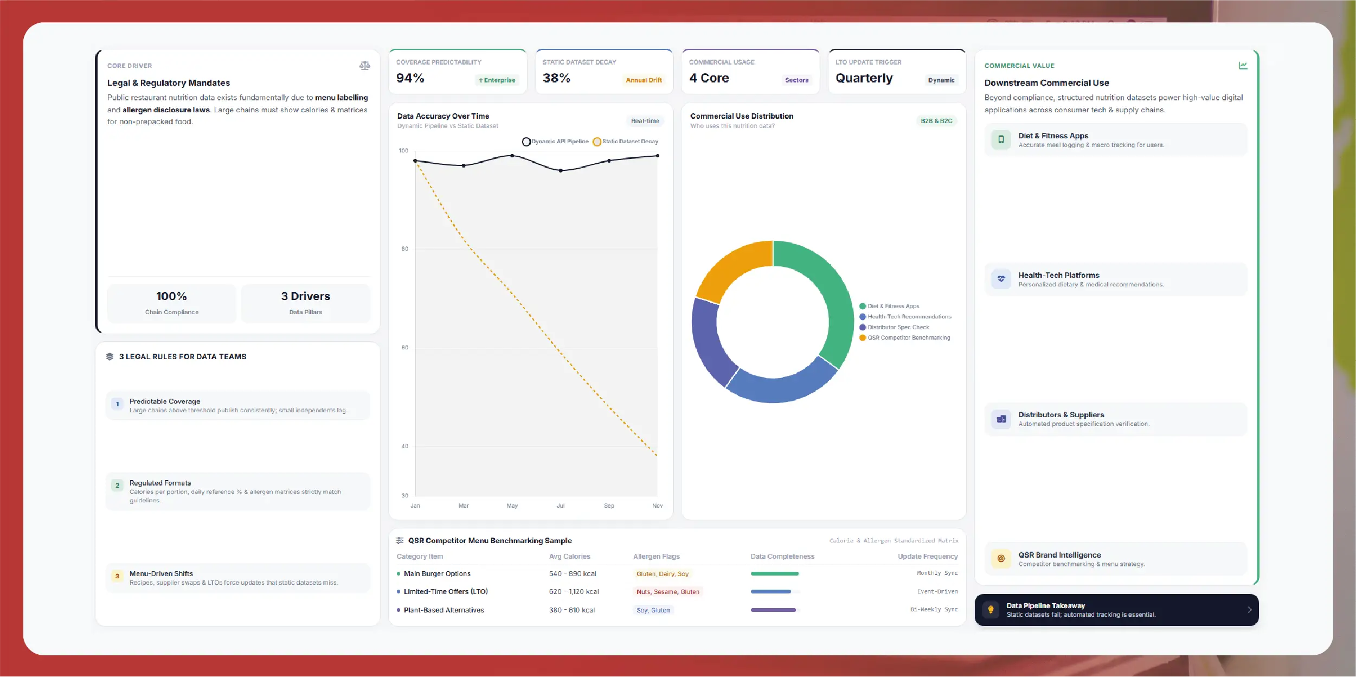Click the 94% coverage predictability value
This screenshot has height=677, width=1356.
tap(410, 78)
